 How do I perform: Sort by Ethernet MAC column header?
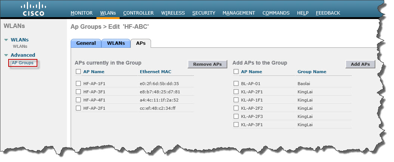[x=155, y=72]
